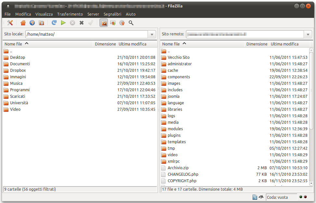Viewport: 316px width, 203px height.
Task: Expand the Sito locale path dropdown
Action: (x=152, y=34)
